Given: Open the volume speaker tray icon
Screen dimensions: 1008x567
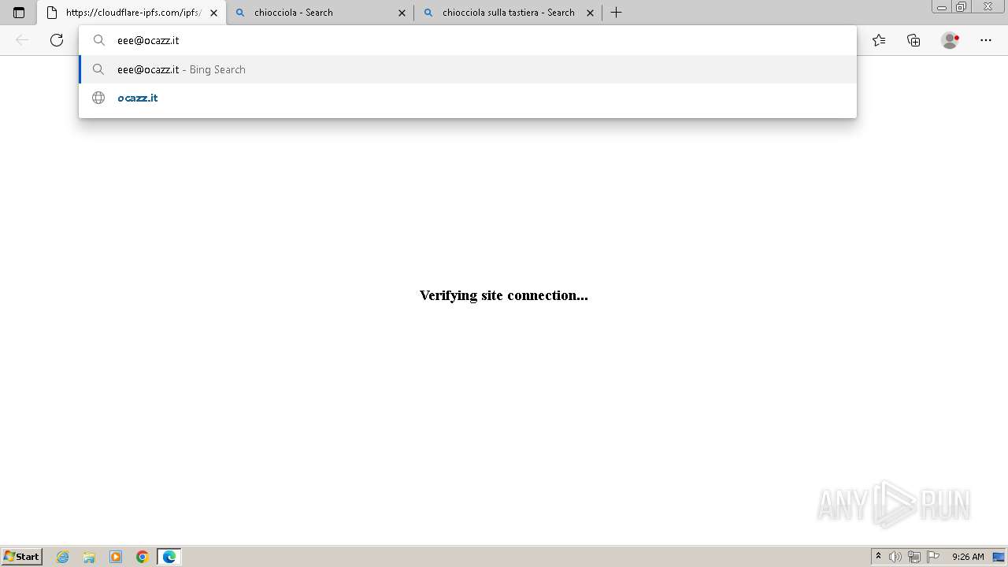Looking at the screenshot, I should (895, 557).
